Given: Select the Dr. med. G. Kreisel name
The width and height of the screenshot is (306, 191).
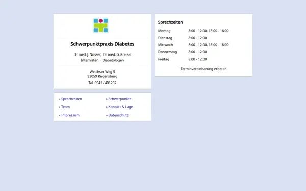Looking at the screenshot, I should point(117,54).
